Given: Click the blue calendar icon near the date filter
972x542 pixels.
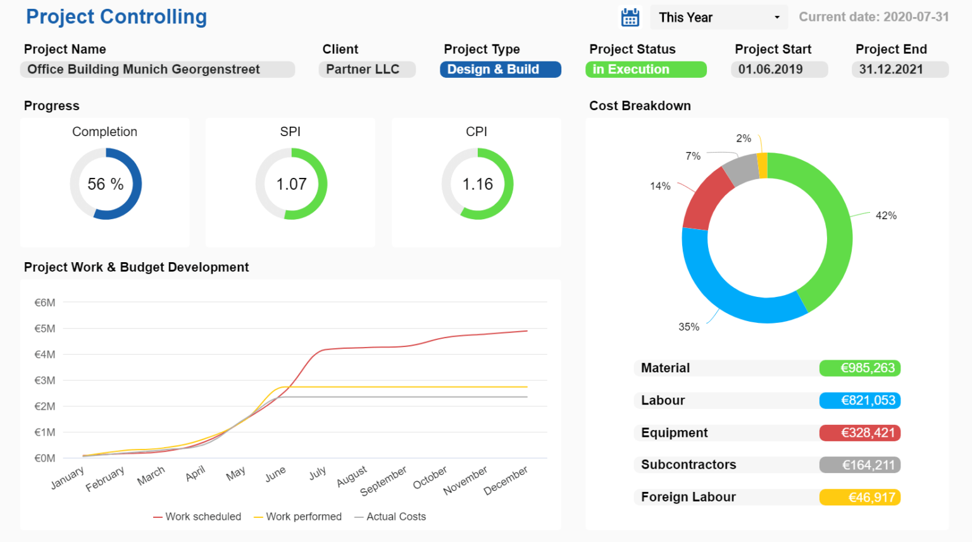Looking at the screenshot, I should (x=630, y=16).
